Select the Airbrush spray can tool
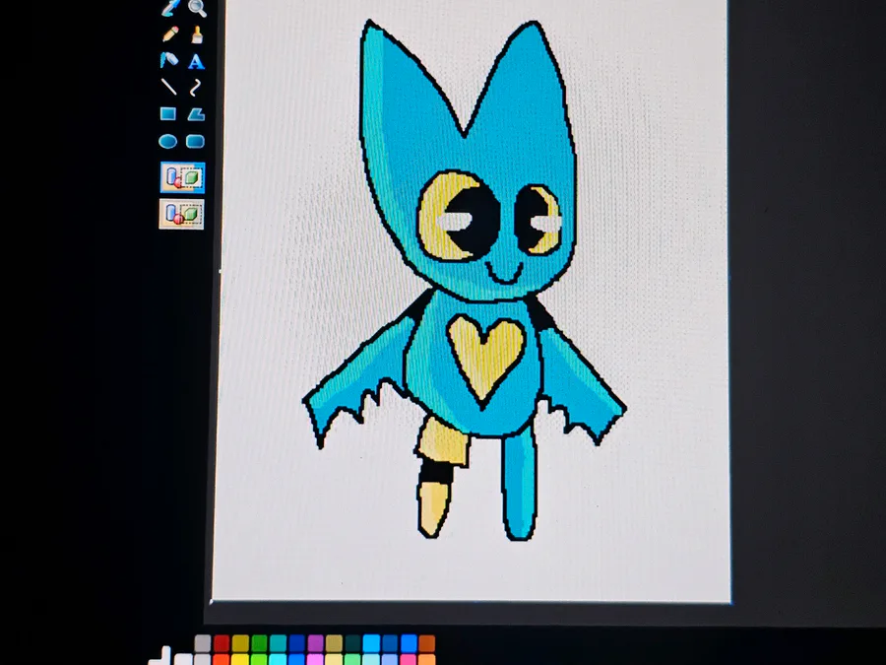Screen dimensions: 886x665 click(169, 60)
